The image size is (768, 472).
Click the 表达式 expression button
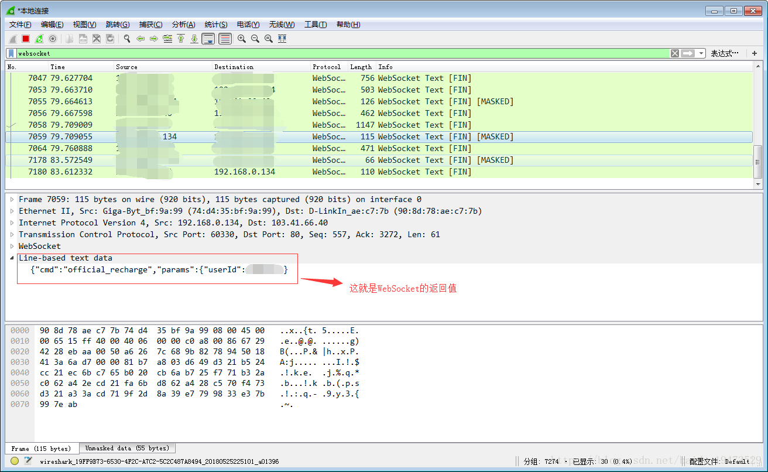725,53
